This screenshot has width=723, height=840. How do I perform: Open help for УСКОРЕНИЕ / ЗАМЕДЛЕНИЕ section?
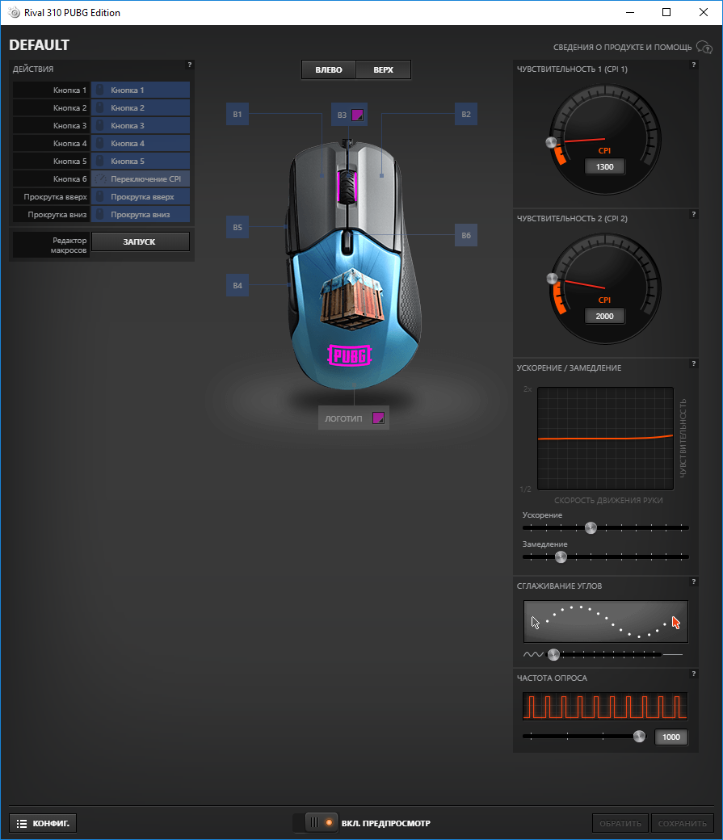click(x=694, y=363)
